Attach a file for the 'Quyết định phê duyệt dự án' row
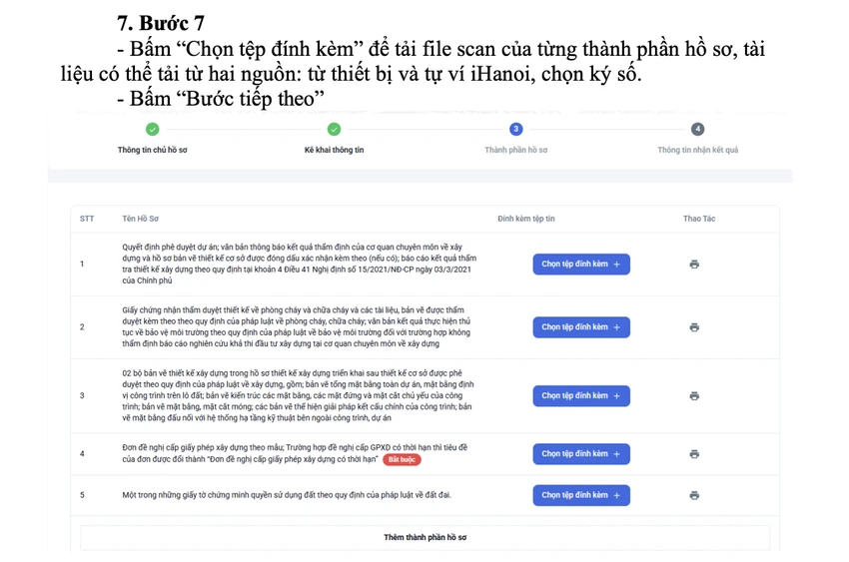 [581, 264]
